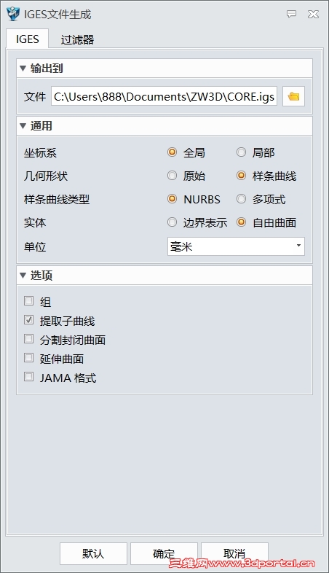
Task: Tick the 分割封闭曲面 checkbox
Action: 29,339
